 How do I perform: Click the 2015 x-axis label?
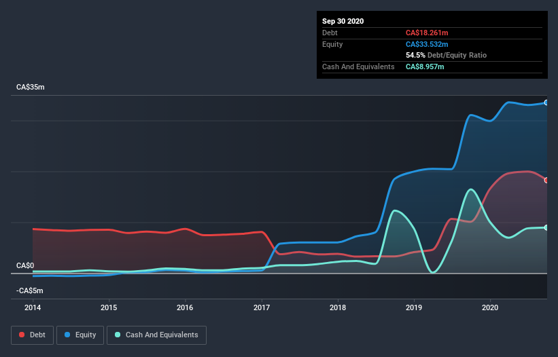click(109, 307)
